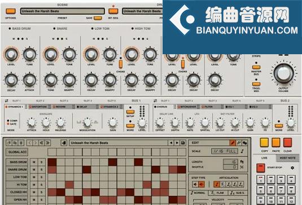Click the sequencer copy pattern icon
The image size is (302, 205).
click(x=8, y=143)
